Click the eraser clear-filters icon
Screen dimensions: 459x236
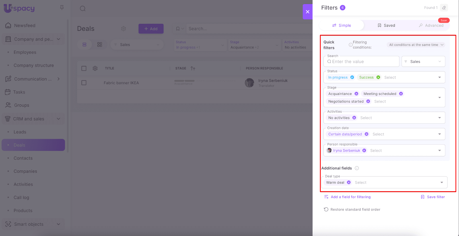[444, 8]
